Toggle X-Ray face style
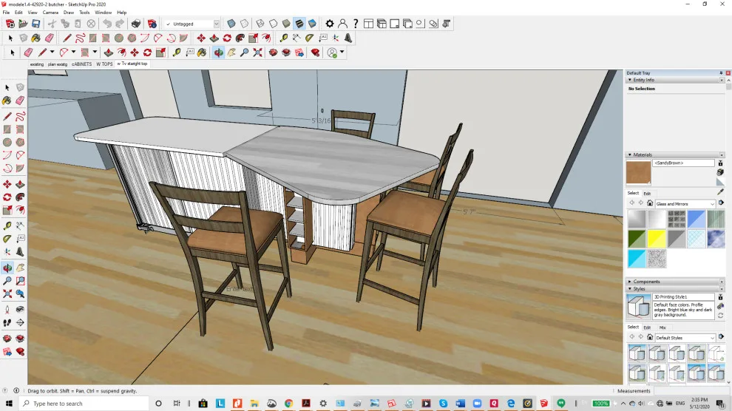Image resolution: width=732 pixels, height=411 pixels. (x=231, y=24)
